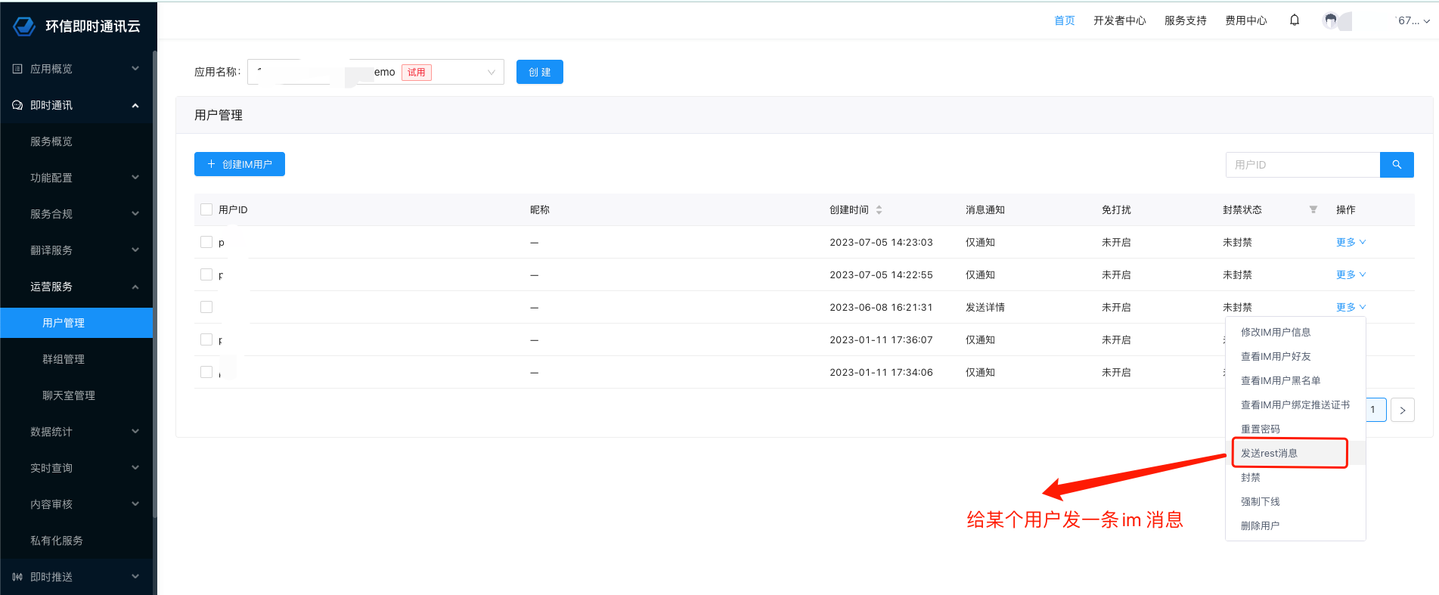1439x595 pixels.
Task: Open 服务支持 in the top navigation
Action: coord(1185,20)
